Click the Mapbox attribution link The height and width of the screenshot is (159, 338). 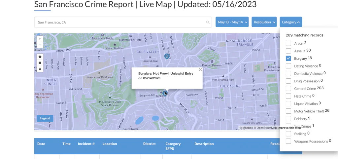246,128
